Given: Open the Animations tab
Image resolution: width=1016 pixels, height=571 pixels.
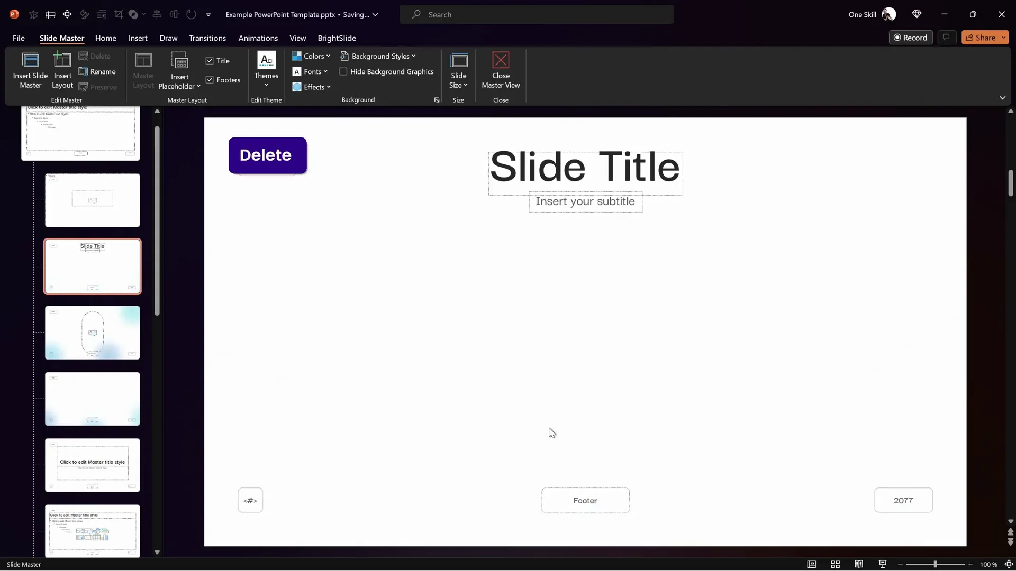Looking at the screenshot, I should click(258, 38).
